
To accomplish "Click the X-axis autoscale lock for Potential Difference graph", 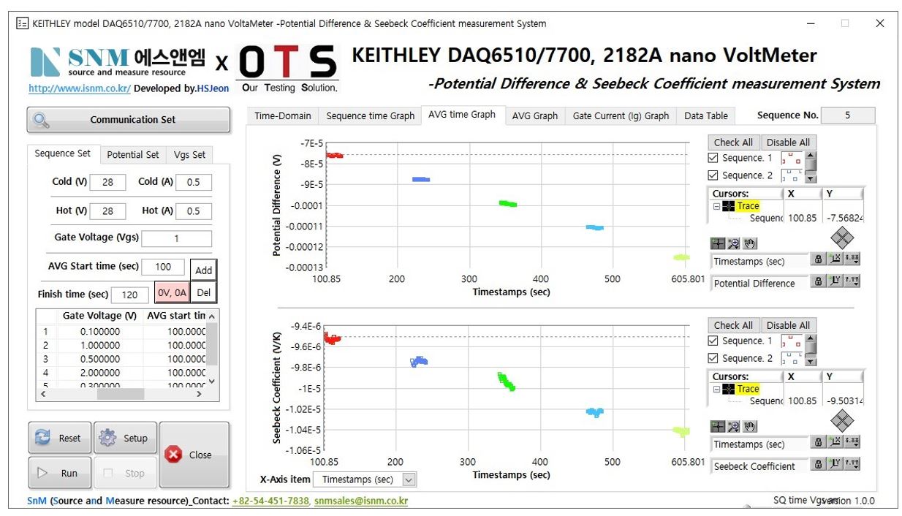I will pos(819,260).
